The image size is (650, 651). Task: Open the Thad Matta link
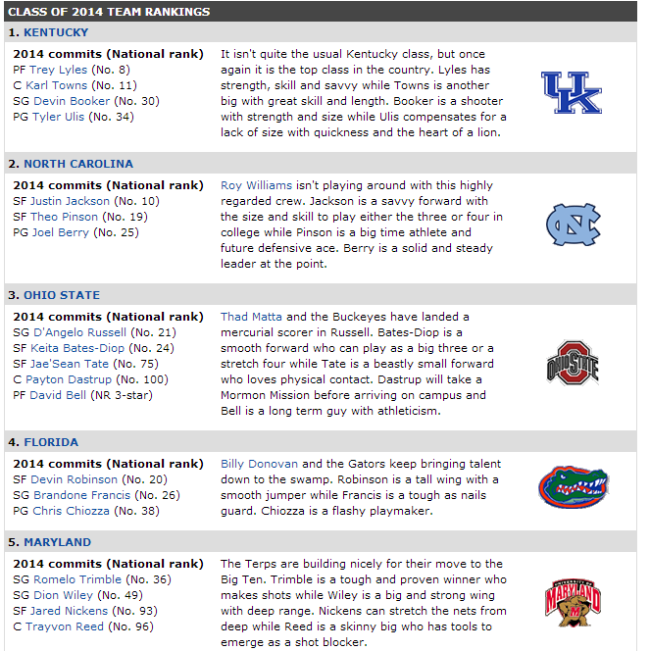[251, 317]
